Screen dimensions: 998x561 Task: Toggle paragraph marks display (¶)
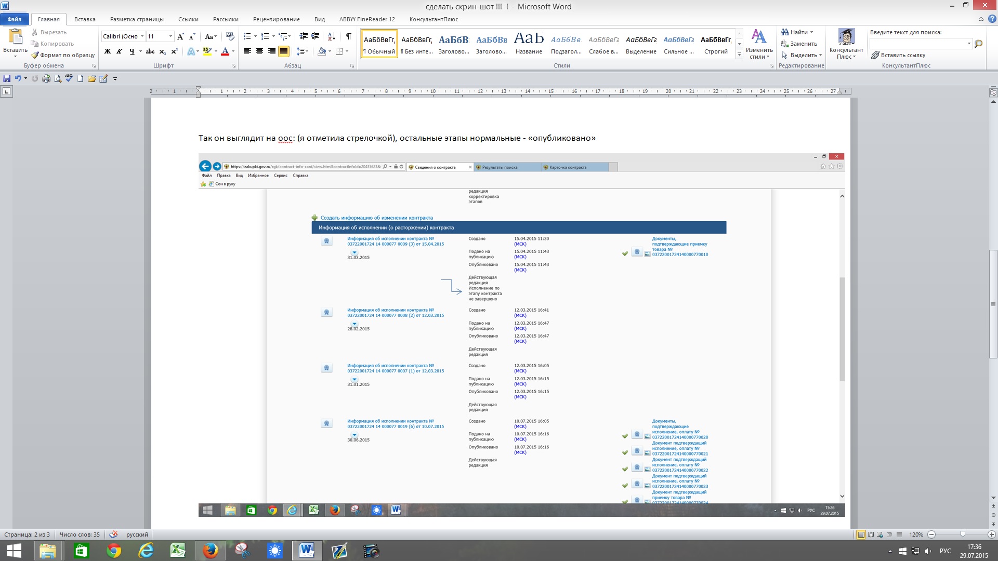pyautogui.click(x=348, y=36)
